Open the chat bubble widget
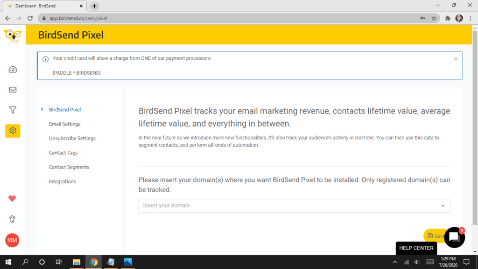This screenshot has width=478, height=269. 454,237
